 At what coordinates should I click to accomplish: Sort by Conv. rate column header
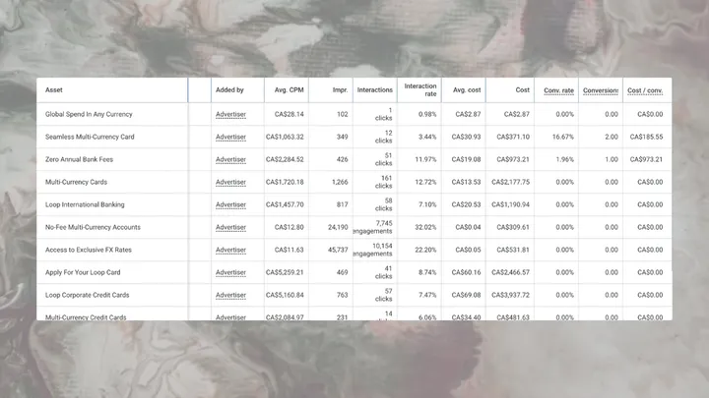pos(559,90)
